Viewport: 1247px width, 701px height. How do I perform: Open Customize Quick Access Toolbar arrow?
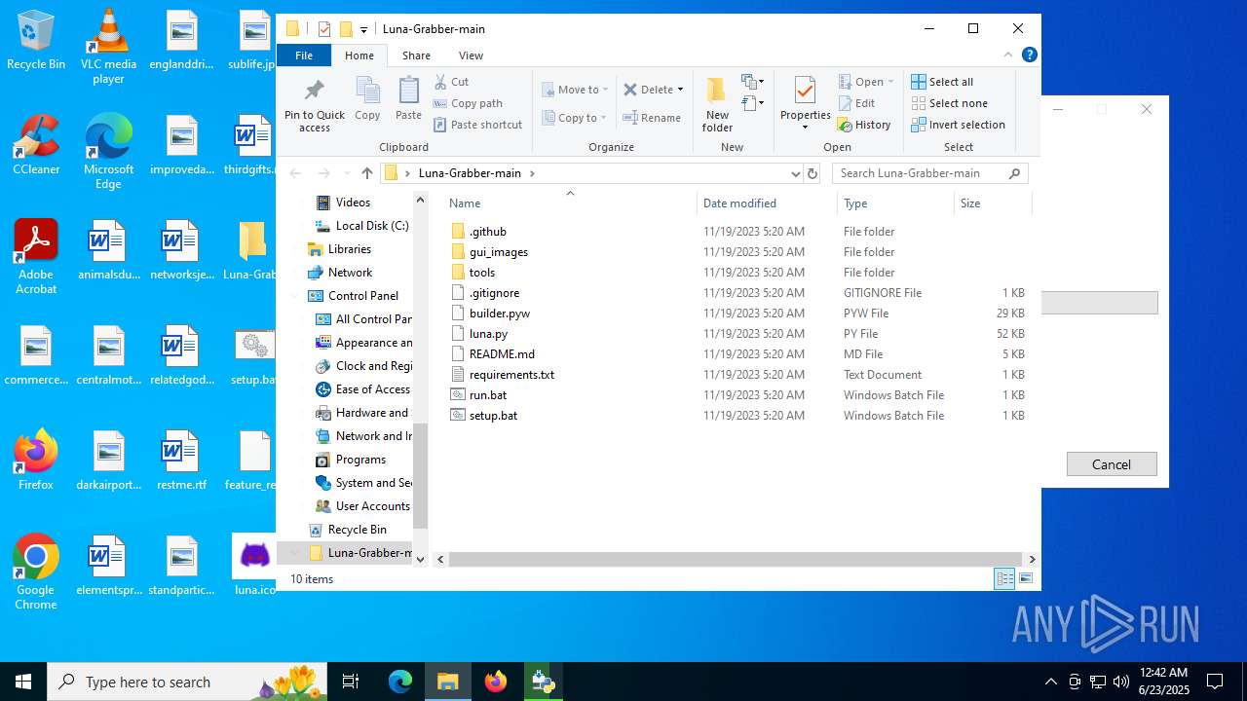pyautogui.click(x=363, y=29)
